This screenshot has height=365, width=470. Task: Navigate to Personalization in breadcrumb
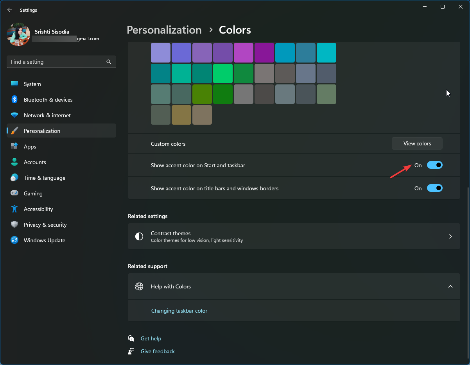tap(164, 30)
